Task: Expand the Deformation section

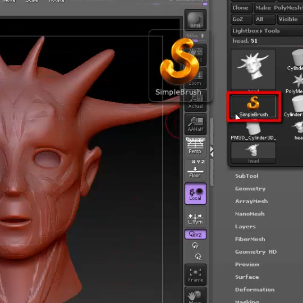Action: pos(255,290)
